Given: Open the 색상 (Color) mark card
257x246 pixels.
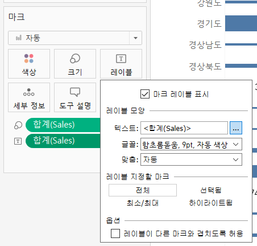Looking at the screenshot, I should click(29, 64).
